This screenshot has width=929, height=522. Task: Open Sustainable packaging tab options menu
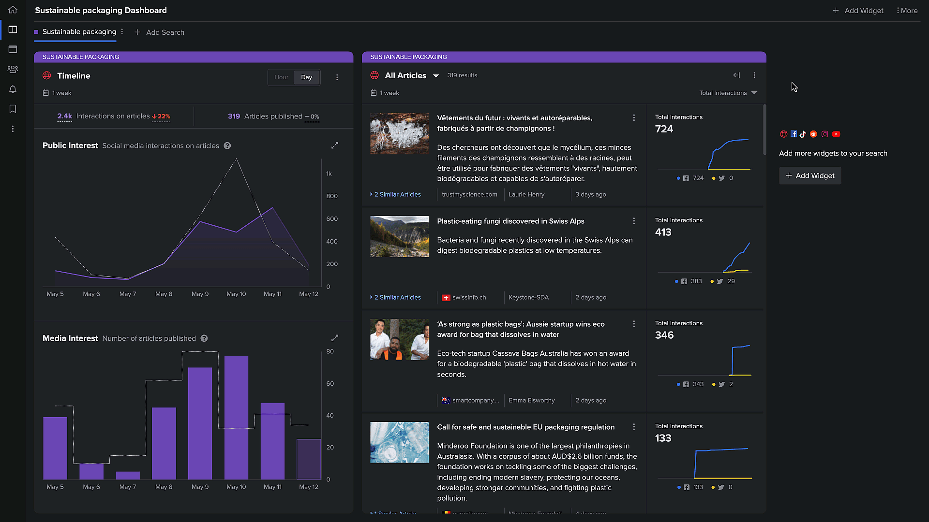(122, 31)
